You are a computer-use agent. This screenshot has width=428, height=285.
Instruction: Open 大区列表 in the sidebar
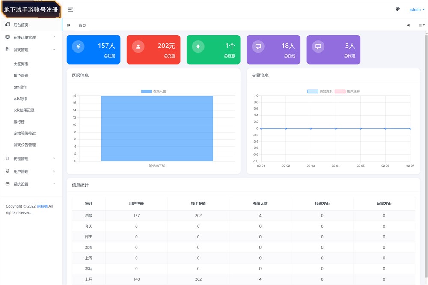[x=21, y=64]
